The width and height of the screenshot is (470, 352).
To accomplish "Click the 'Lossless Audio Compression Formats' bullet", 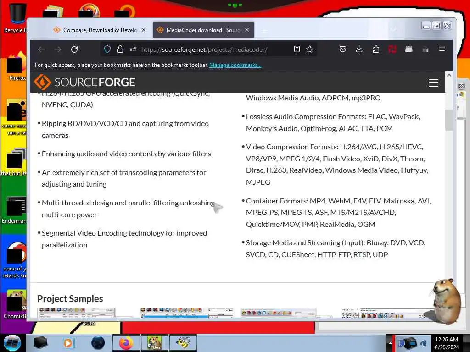I will pos(333,122).
